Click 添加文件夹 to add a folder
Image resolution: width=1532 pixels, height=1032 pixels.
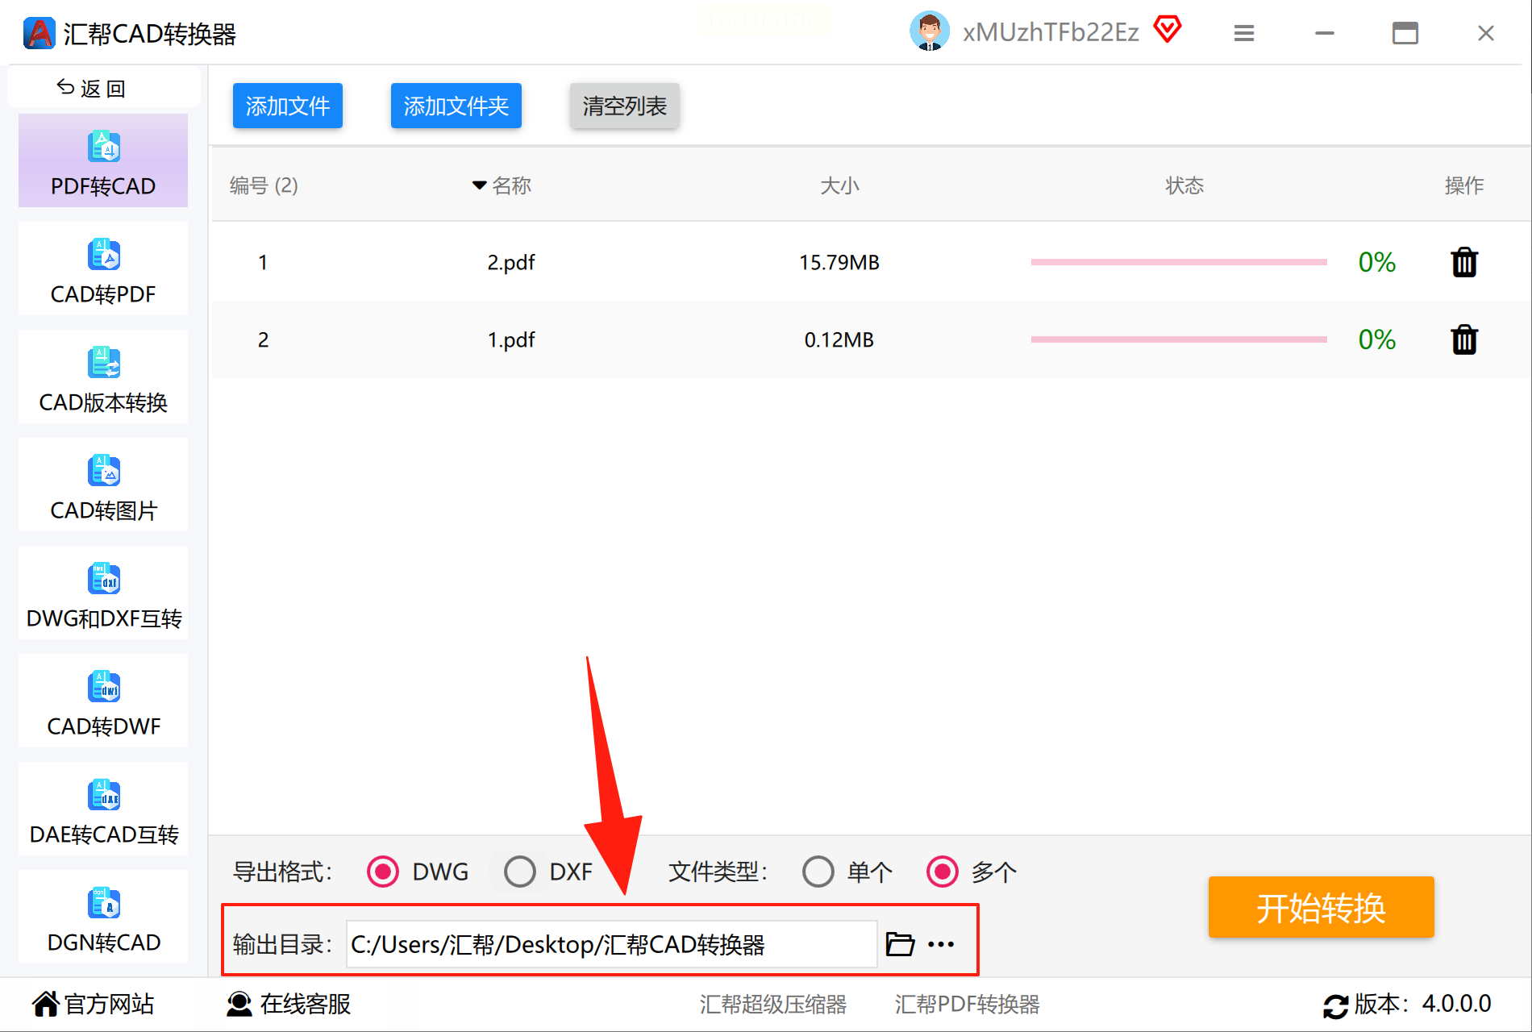click(456, 106)
